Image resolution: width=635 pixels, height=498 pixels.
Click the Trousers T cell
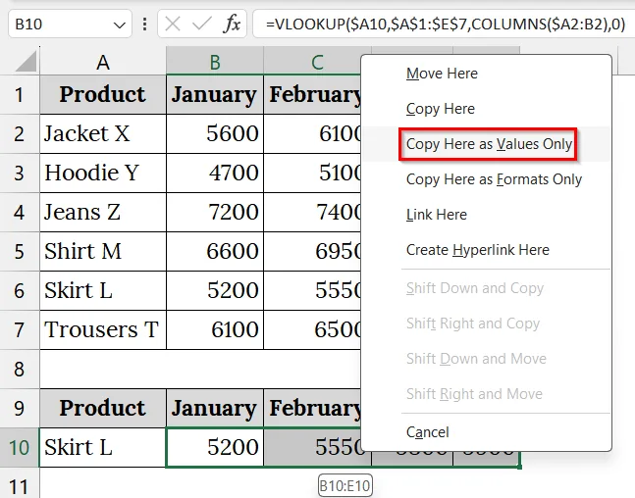pos(103,329)
